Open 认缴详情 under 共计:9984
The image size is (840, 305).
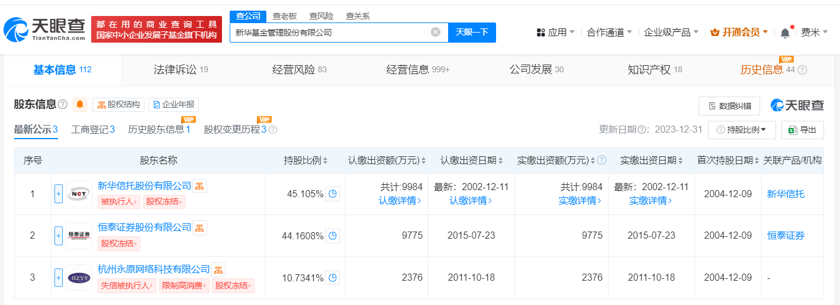click(400, 201)
